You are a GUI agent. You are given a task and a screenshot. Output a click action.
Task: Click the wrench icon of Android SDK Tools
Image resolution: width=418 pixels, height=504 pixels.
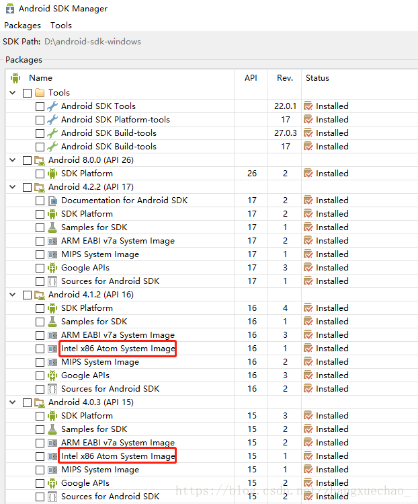click(52, 106)
